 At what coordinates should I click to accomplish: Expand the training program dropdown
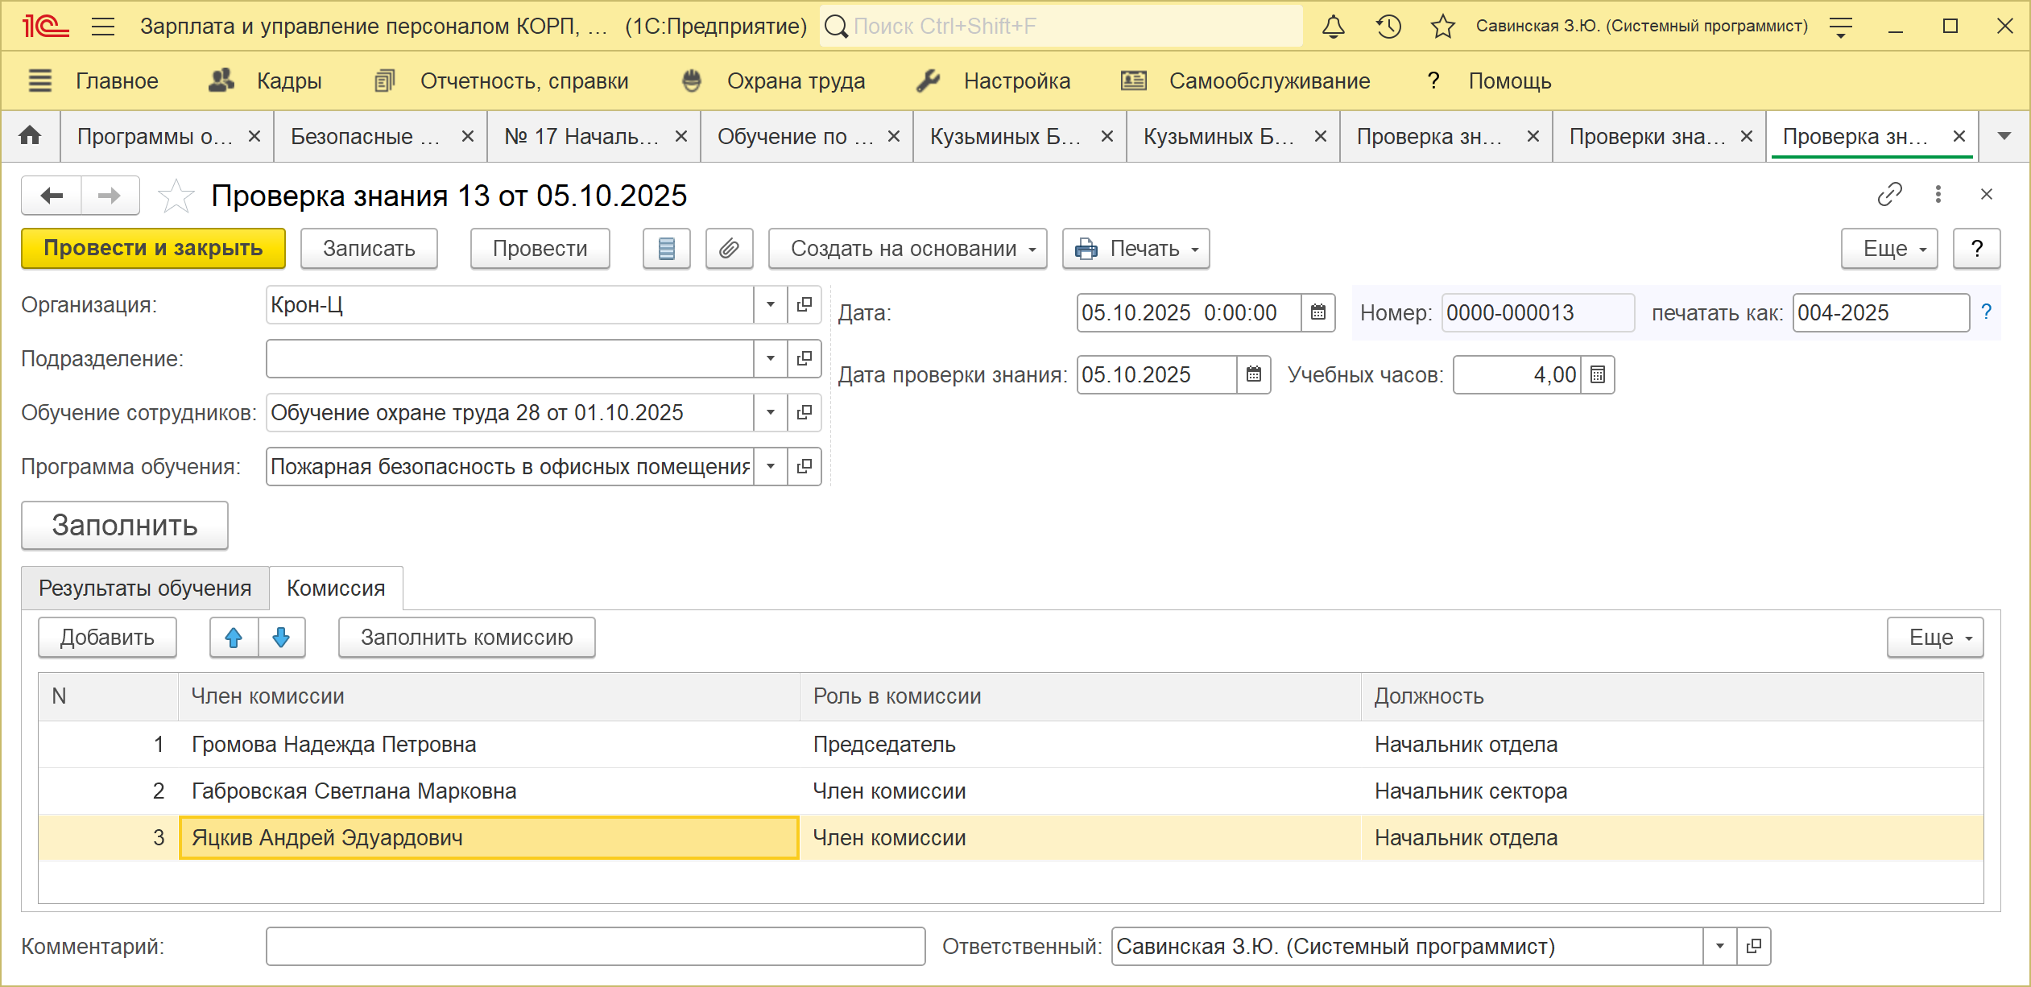coord(771,467)
